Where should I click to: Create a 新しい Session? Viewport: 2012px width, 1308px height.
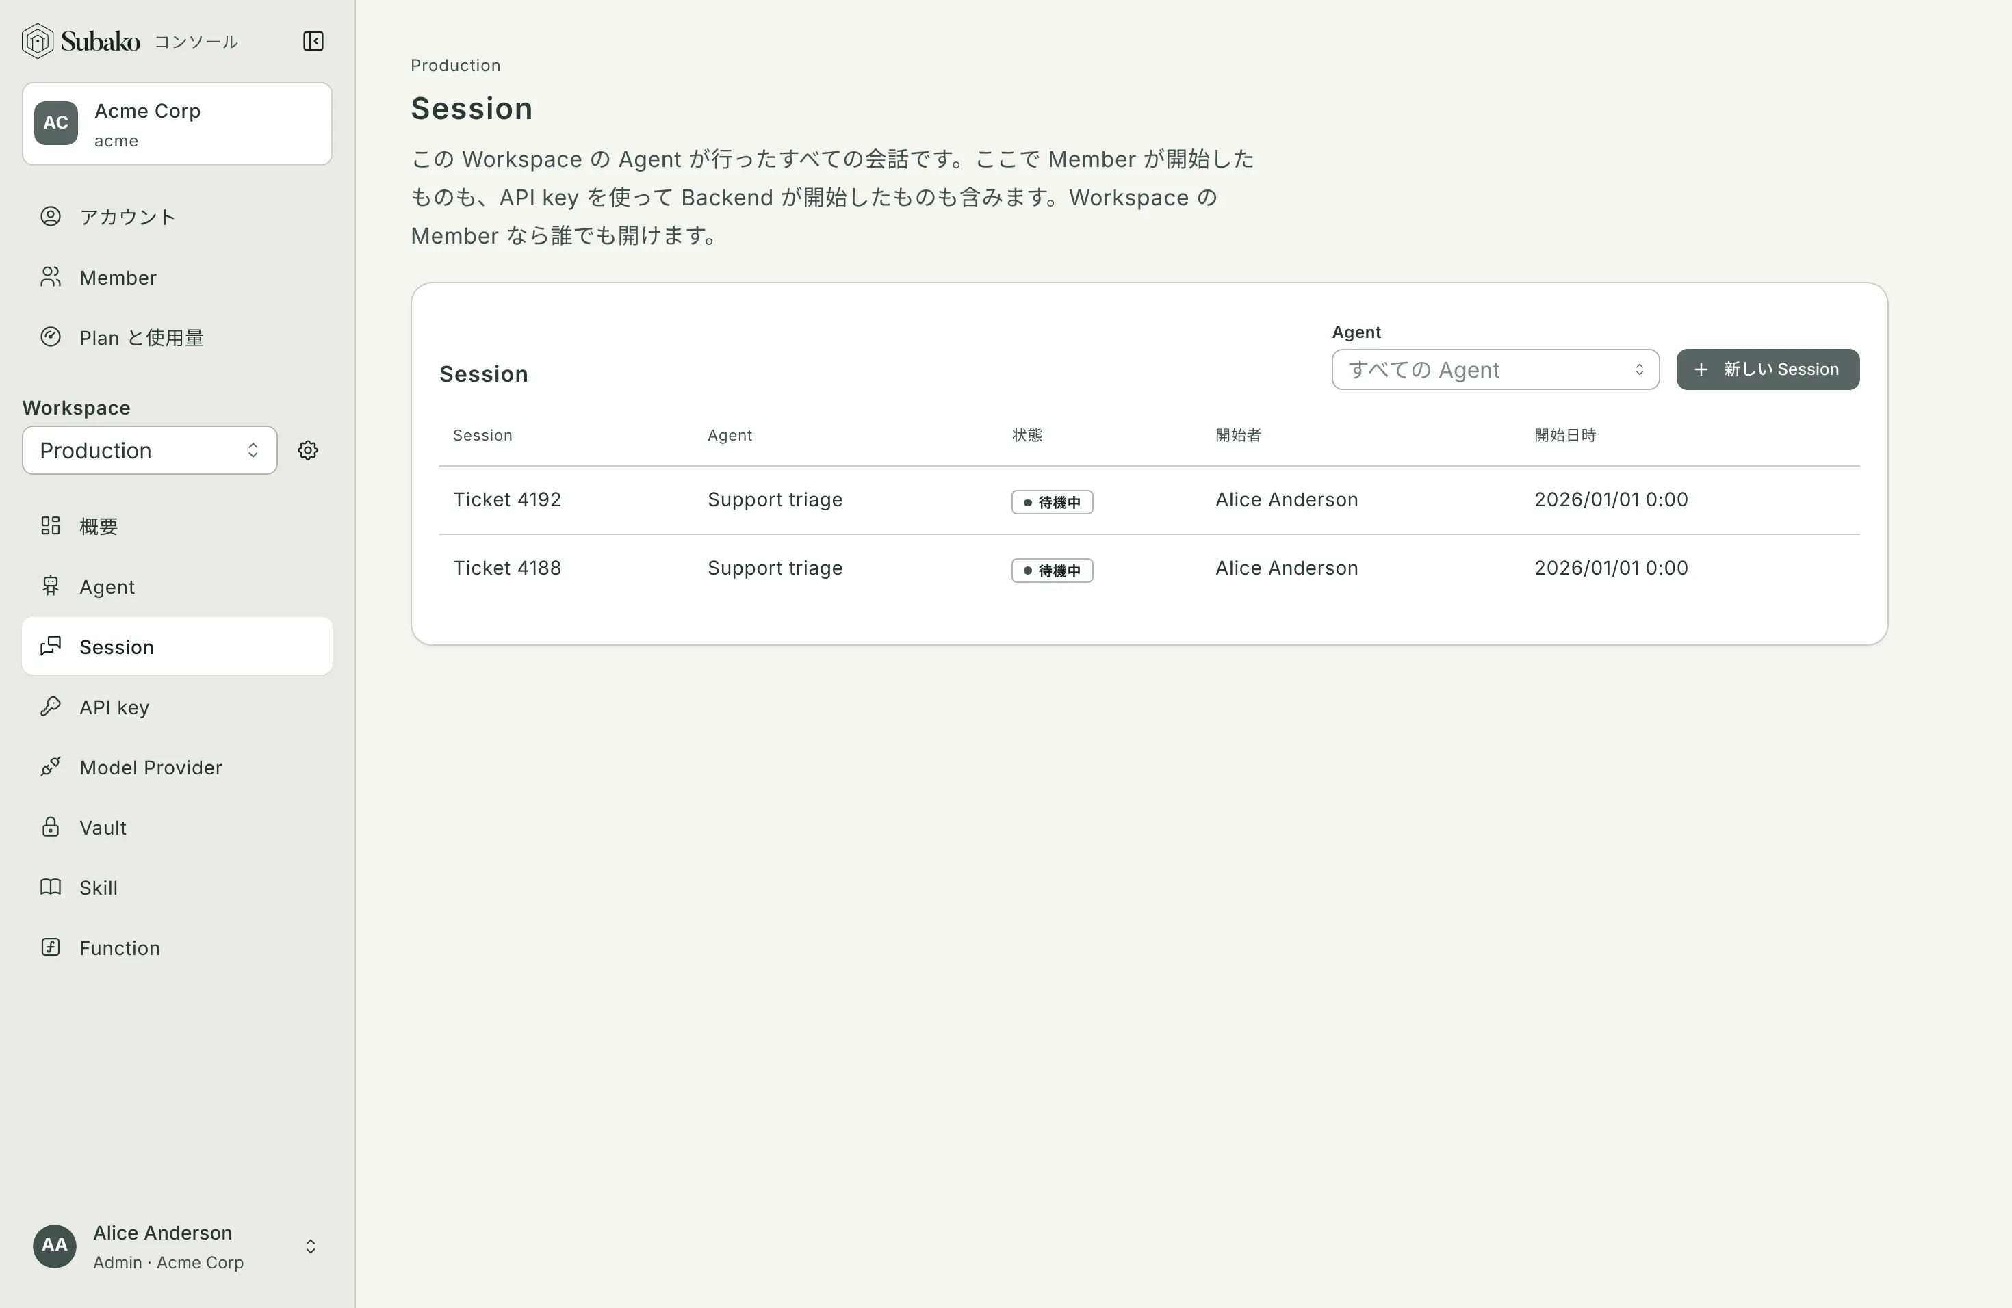[1767, 369]
